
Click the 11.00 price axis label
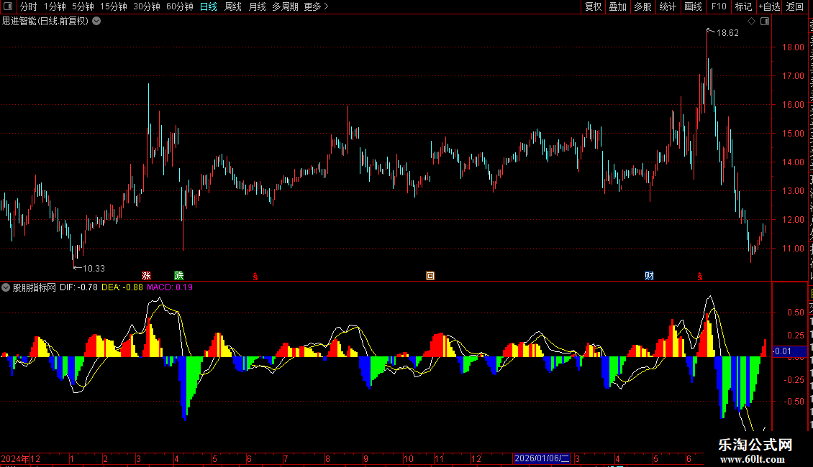pos(793,249)
